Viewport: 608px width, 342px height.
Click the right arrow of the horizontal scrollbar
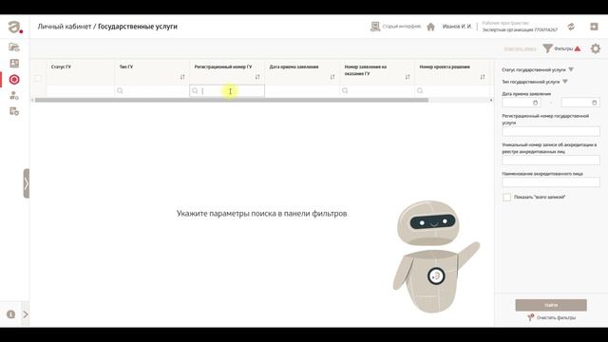[491, 100]
